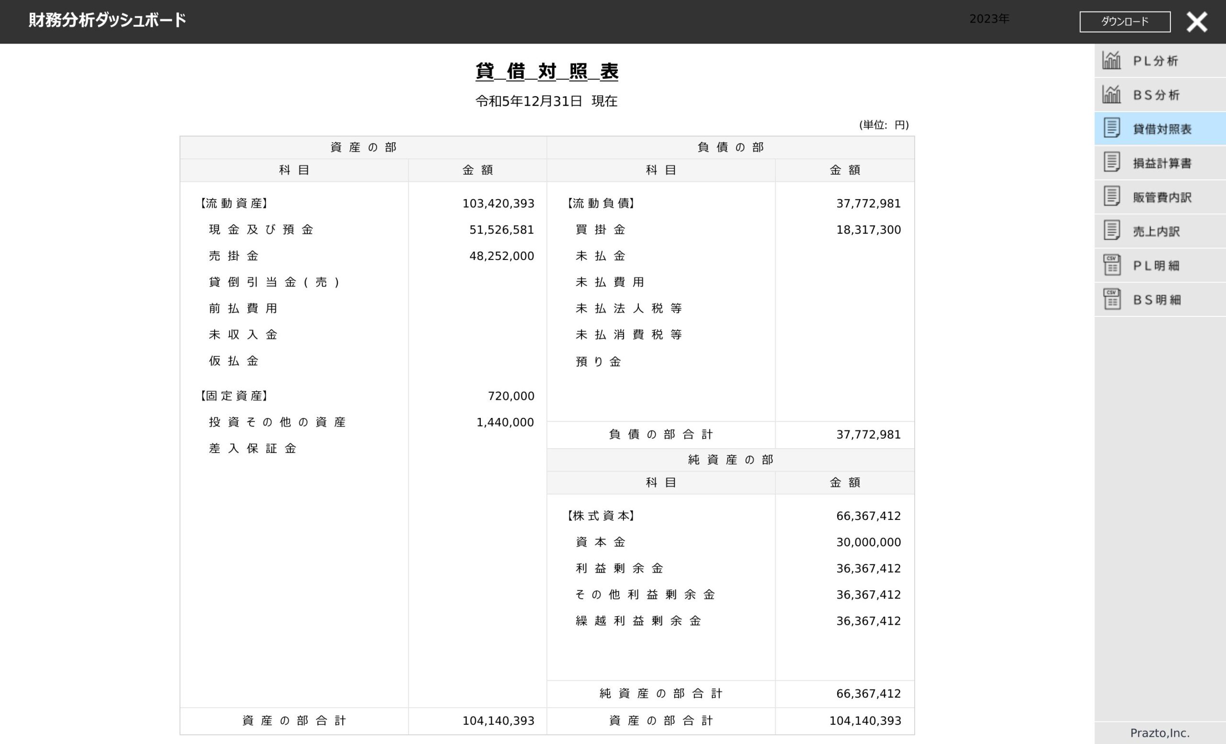Click the 販管費内訳 document icon
Screen dimensions: 1226x744
pyautogui.click(x=1112, y=196)
